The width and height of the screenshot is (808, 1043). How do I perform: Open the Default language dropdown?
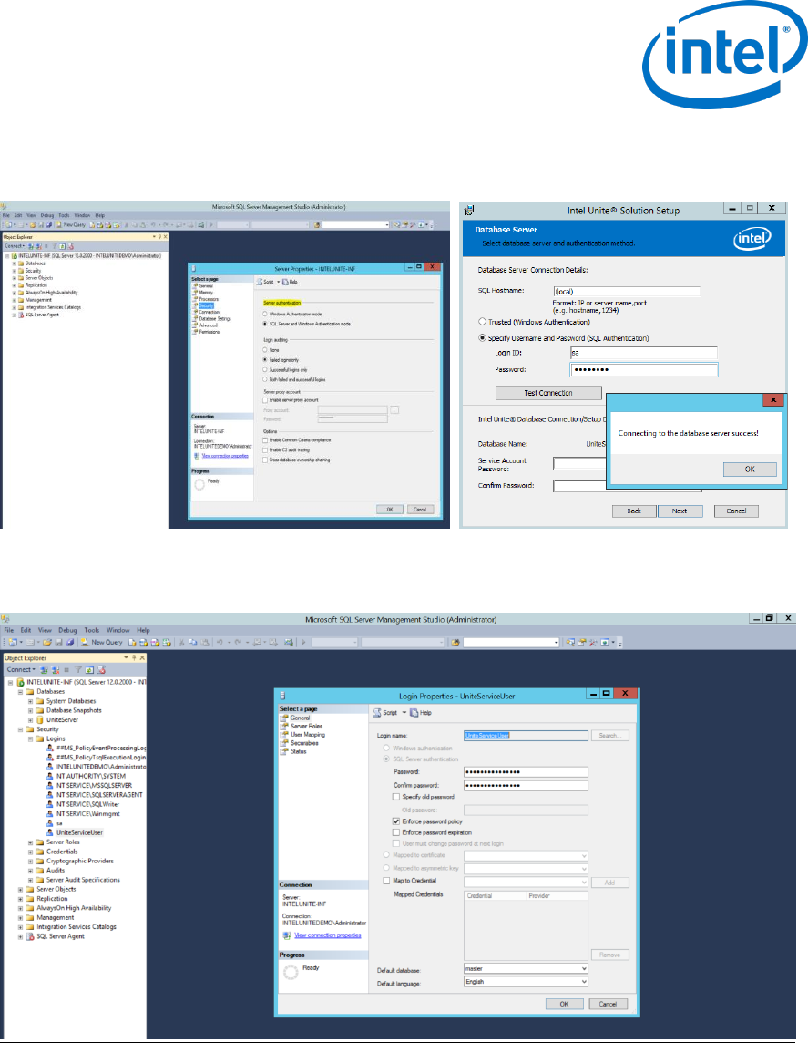(x=584, y=982)
